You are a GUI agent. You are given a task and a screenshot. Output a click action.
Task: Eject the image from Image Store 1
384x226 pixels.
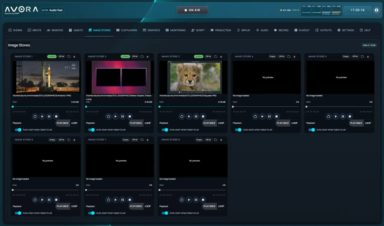(74, 57)
